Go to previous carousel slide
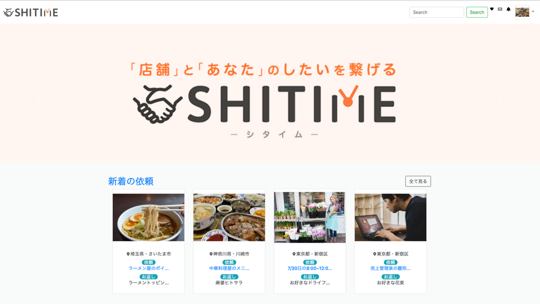540x304 pixels. pyautogui.click(x=40, y=101)
